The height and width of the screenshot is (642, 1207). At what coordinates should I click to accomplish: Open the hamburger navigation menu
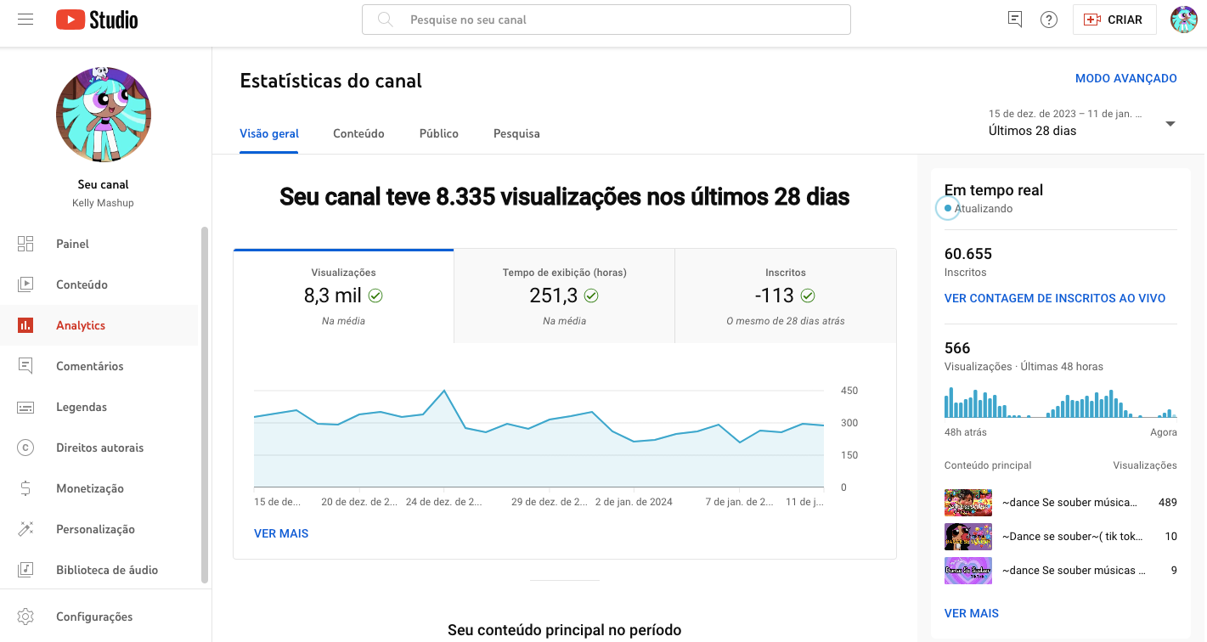pos(25,20)
